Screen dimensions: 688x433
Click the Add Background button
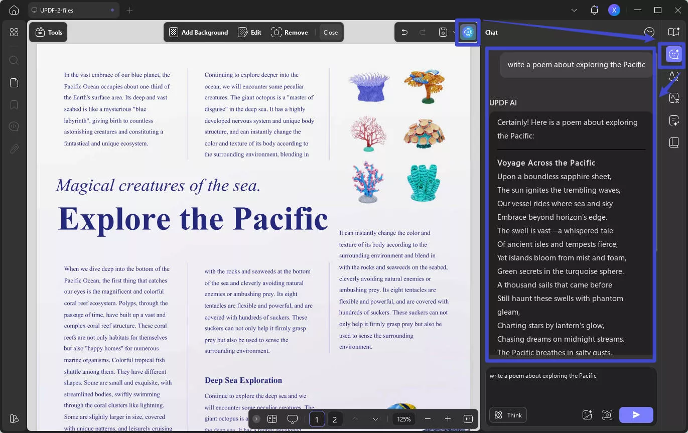click(198, 32)
